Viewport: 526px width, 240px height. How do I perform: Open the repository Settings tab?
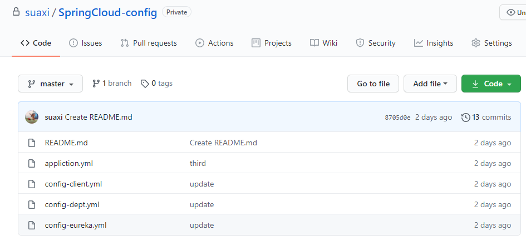(492, 43)
